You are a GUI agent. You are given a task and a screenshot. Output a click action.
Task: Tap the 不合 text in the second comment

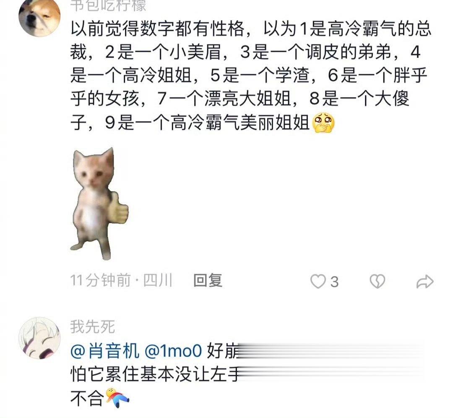87,398
